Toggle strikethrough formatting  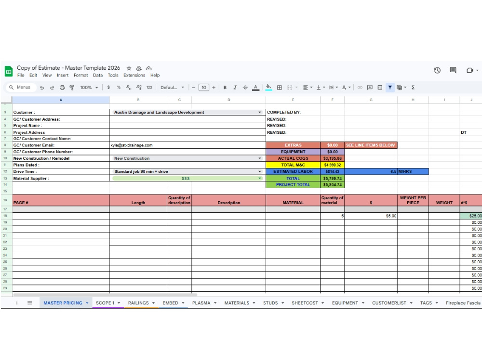coord(245,88)
